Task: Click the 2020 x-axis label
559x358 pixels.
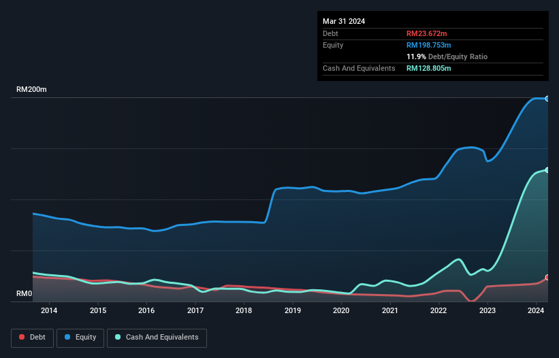Action: [341, 310]
